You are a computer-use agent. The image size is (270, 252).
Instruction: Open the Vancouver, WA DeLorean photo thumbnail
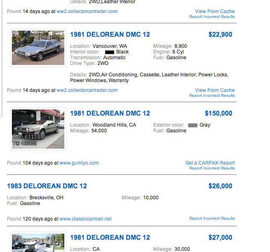[38, 48]
